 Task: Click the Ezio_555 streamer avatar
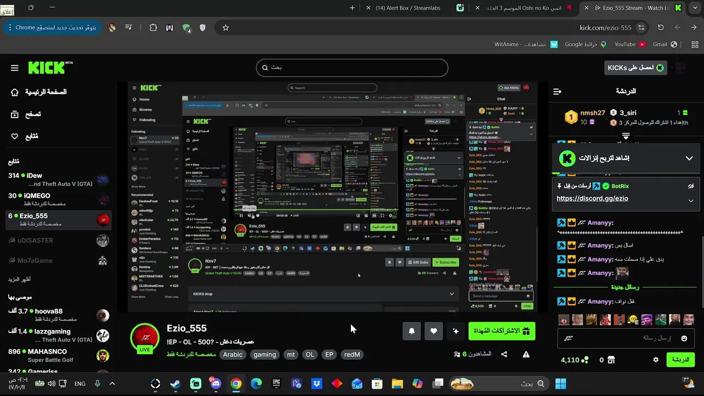[145, 338]
